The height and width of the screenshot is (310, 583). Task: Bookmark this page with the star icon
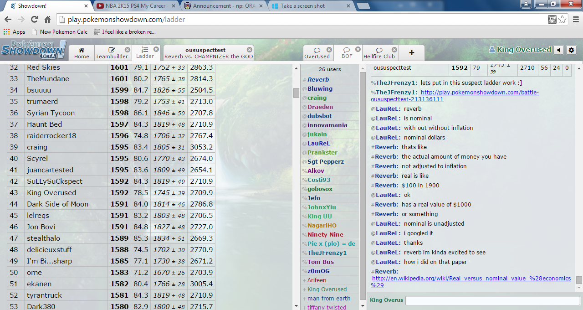(563, 20)
